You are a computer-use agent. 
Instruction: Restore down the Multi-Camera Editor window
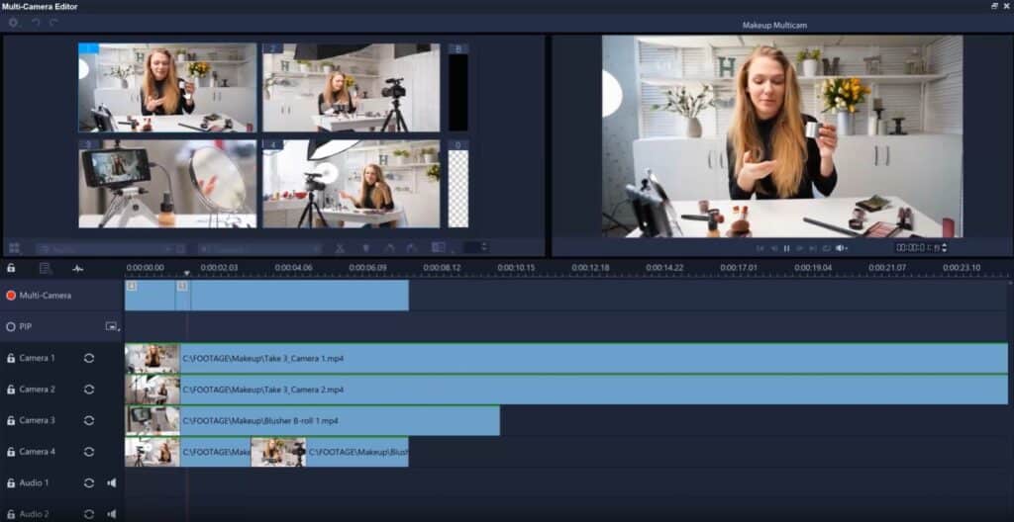[x=994, y=6]
